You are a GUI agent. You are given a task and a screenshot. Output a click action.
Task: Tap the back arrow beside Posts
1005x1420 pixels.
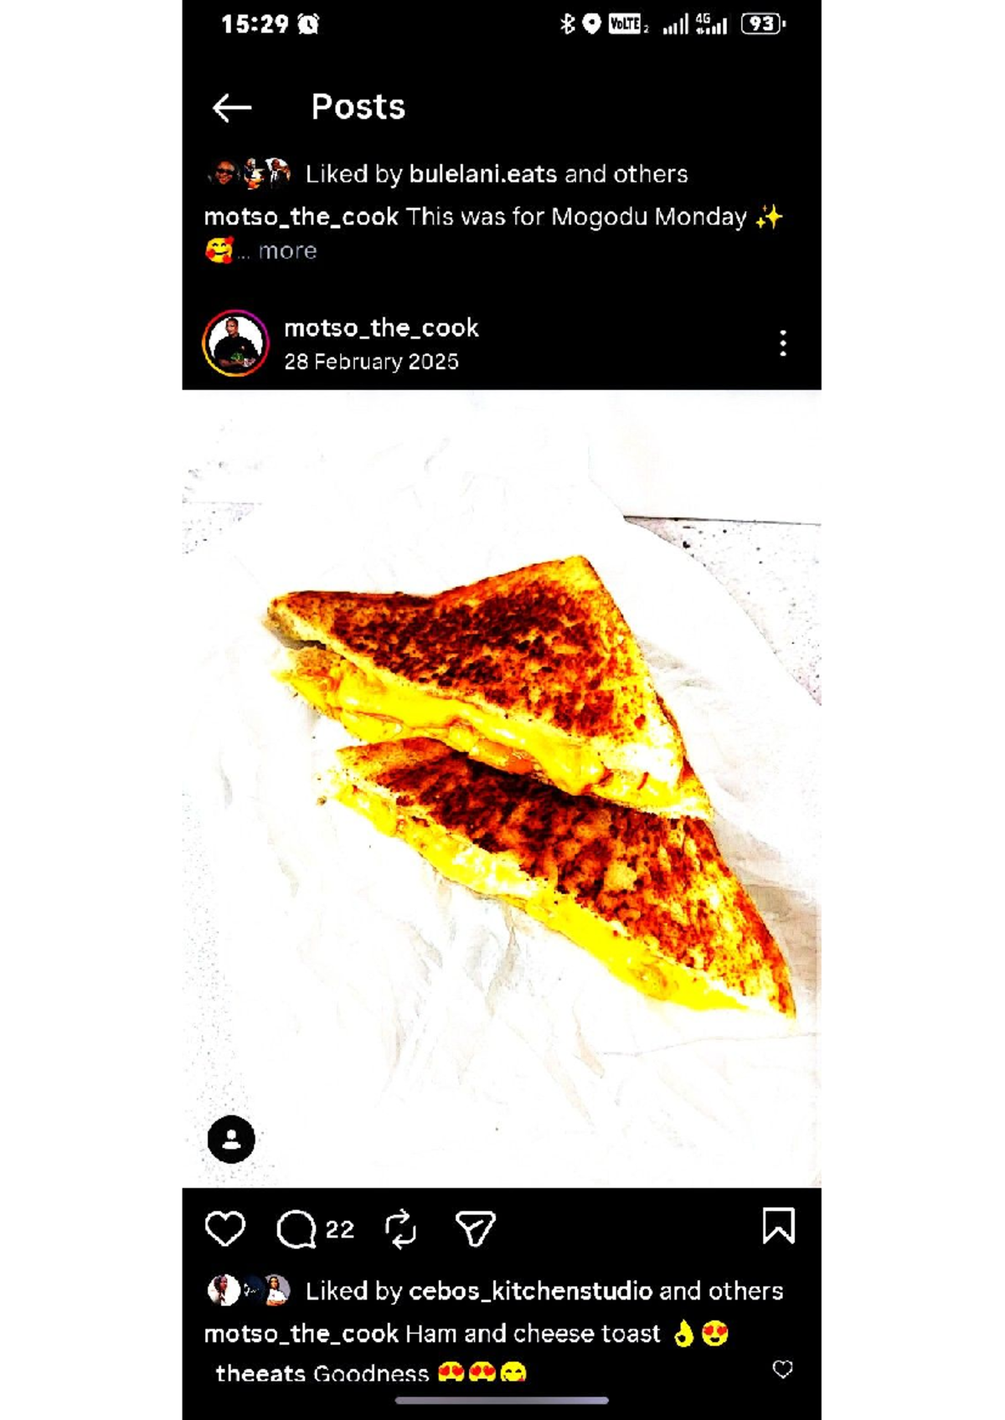[x=232, y=107]
